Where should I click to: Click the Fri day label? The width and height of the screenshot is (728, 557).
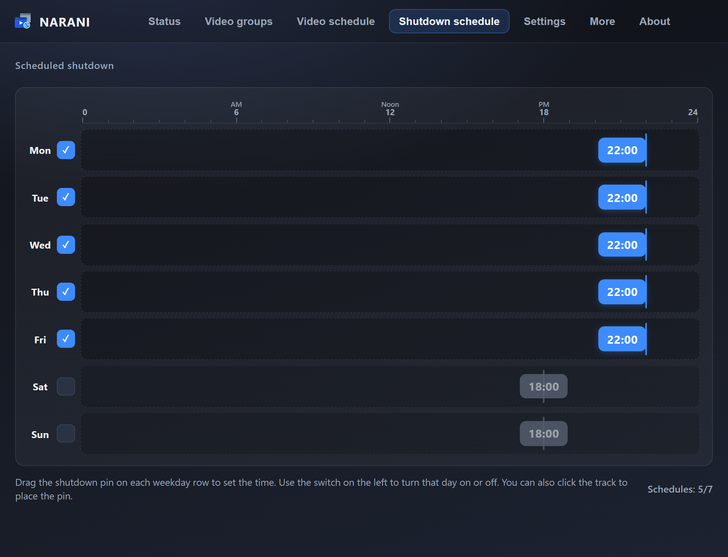40,340
